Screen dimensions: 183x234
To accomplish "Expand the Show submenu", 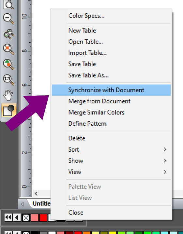I will coord(165,160).
